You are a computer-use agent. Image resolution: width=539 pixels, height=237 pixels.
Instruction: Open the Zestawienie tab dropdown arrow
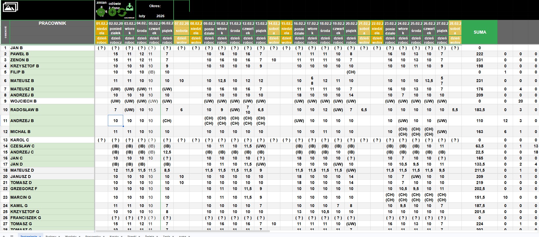40,236
